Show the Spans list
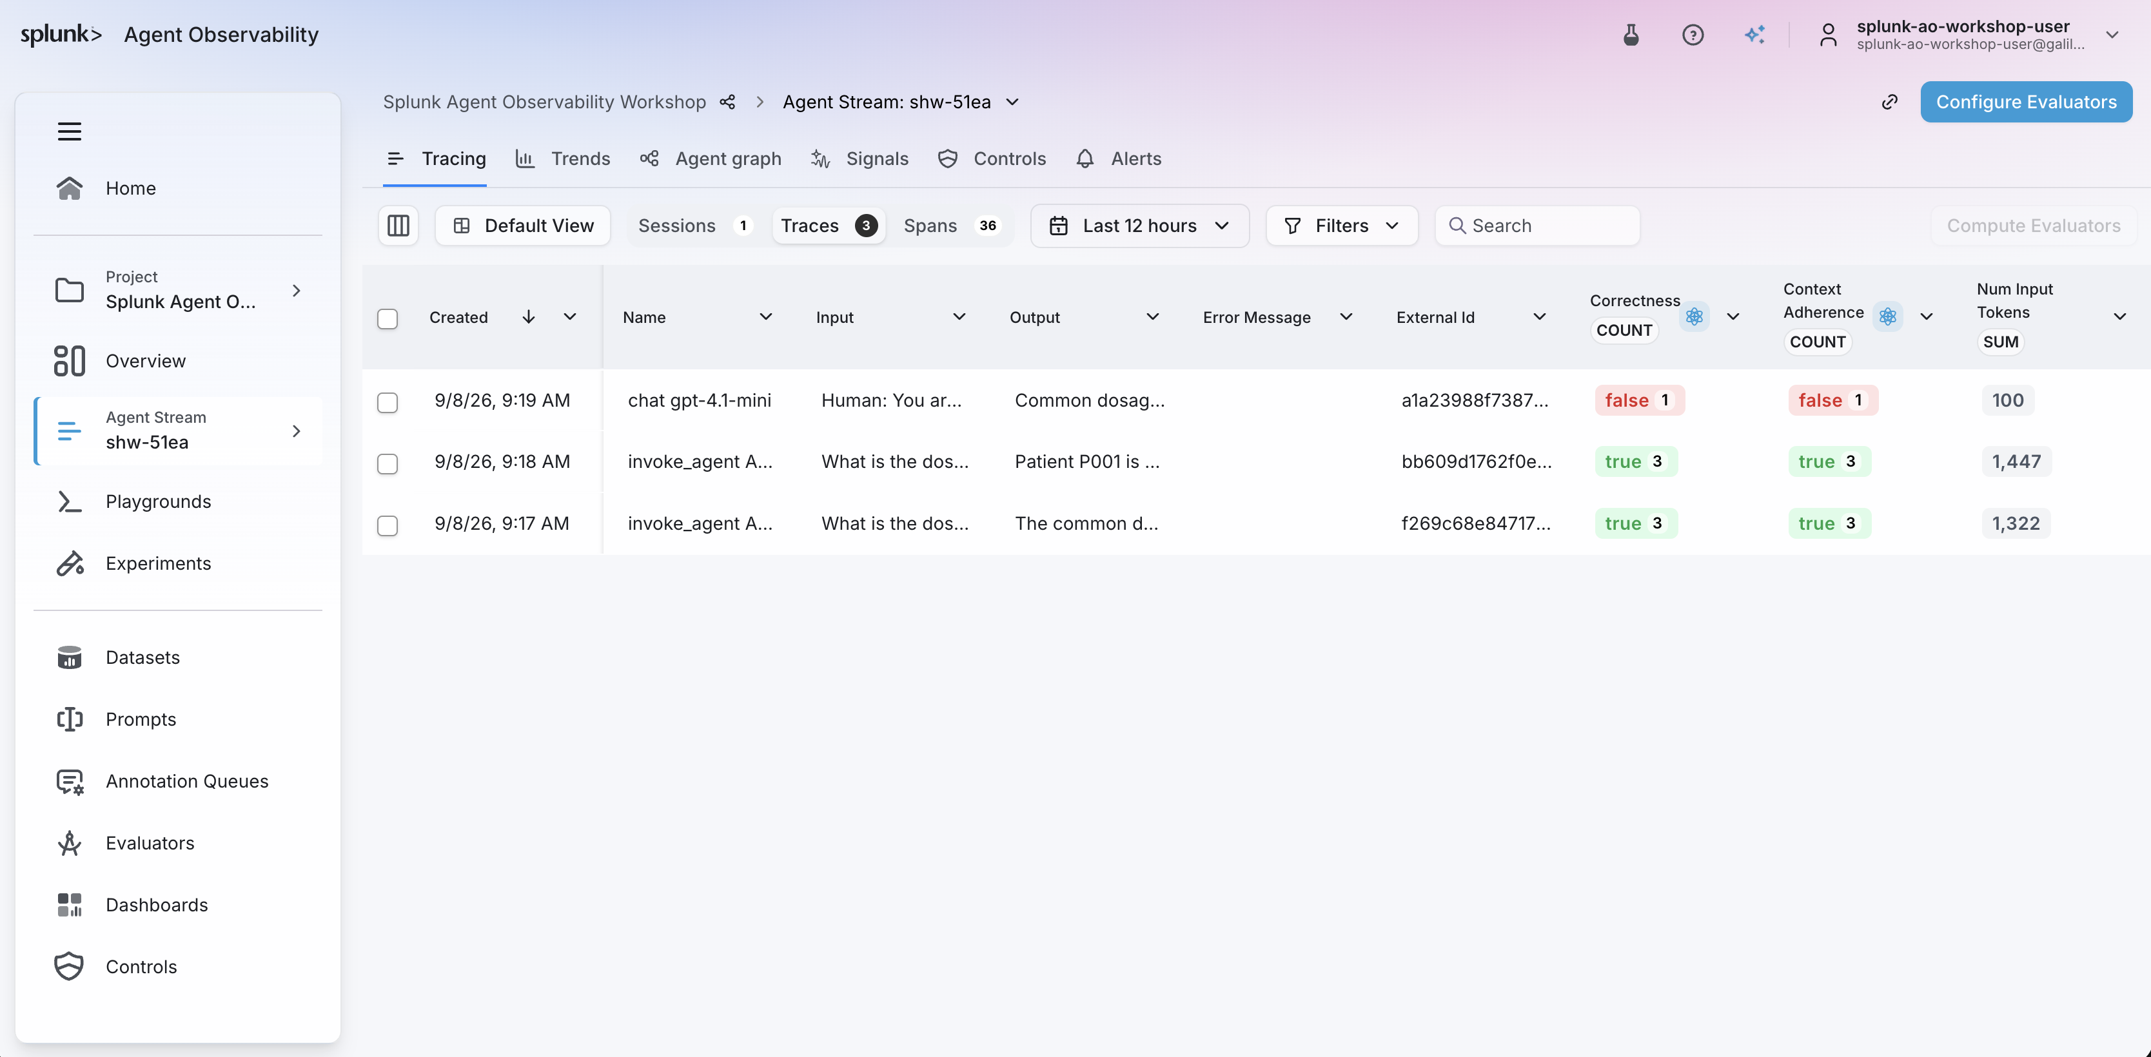The height and width of the screenshot is (1057, 2151). [952, 226]
